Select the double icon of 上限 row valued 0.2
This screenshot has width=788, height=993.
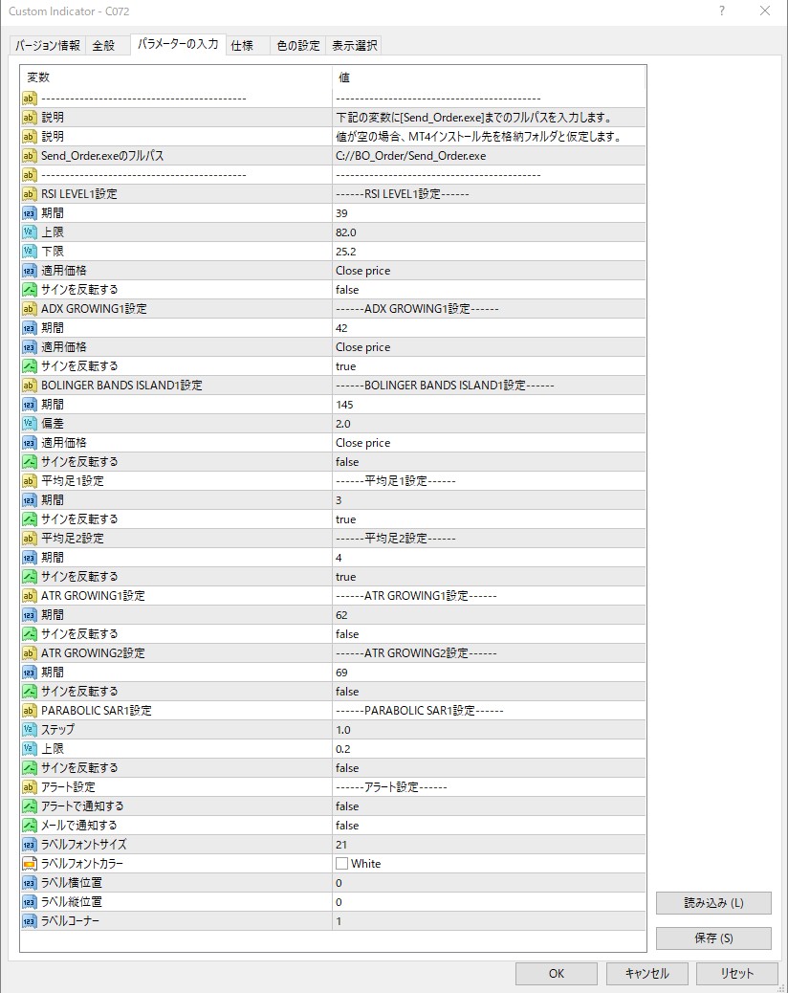(30, 749)
